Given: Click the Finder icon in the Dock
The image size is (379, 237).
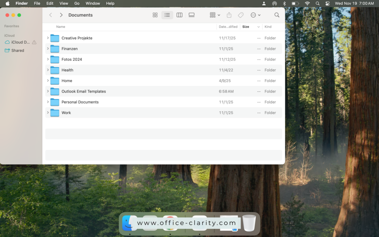Looking at the screenshot, I should tap(130, 223).
